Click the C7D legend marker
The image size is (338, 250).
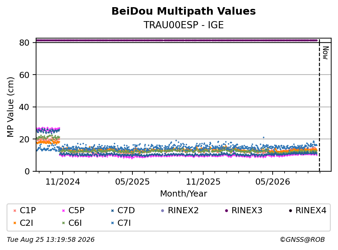[112, 211]
